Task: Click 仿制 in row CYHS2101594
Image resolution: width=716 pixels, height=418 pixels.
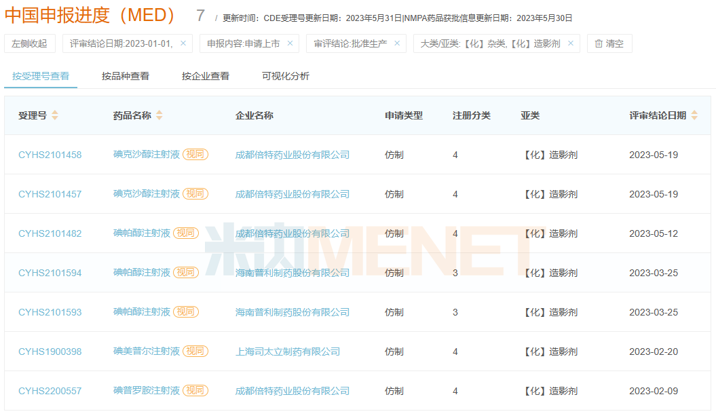Action: tap(394, 273)
